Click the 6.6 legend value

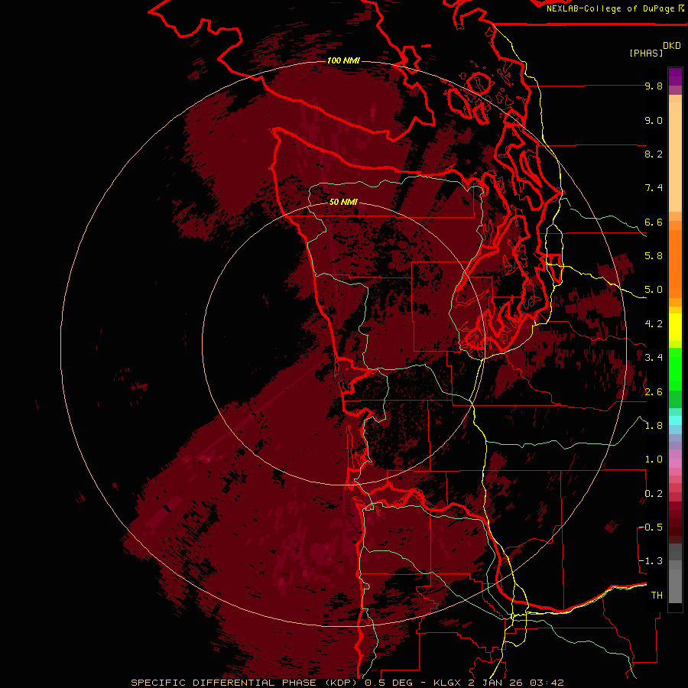(x=654, y=222)
